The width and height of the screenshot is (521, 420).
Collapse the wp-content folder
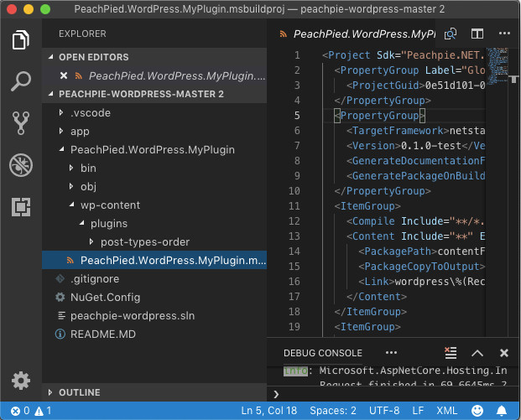(x=71, y=205)
